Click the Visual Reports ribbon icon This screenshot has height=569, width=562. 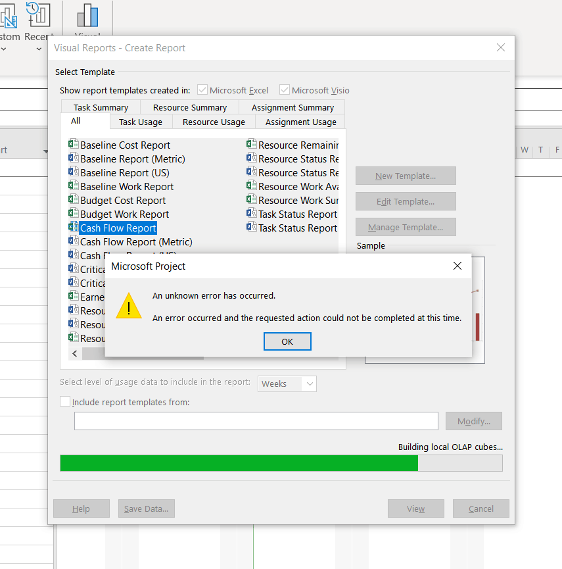tap(87, 16)
